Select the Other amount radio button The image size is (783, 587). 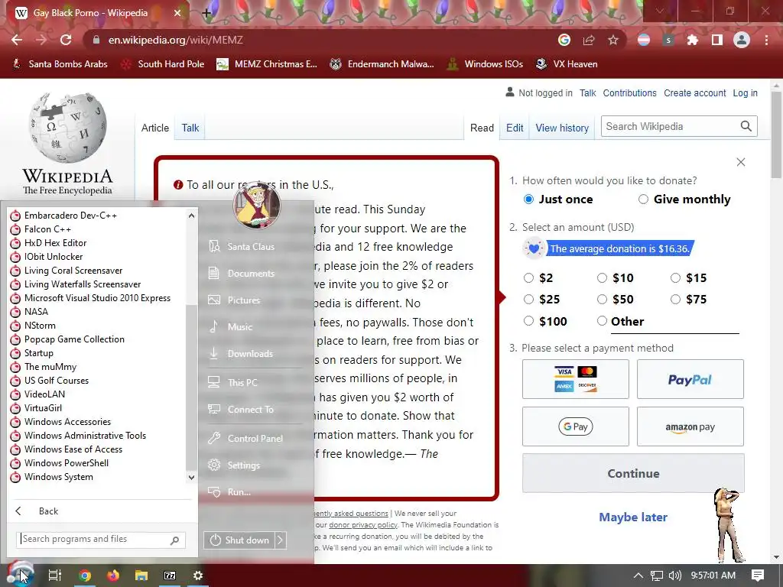coord(603,321)
